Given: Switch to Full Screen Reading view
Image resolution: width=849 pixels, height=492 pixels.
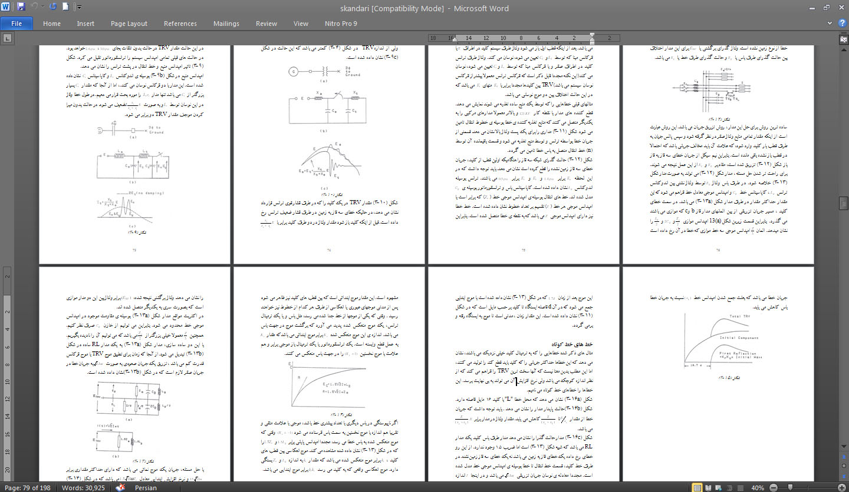Looking at the screenshot, I should [x=709, y=488].
